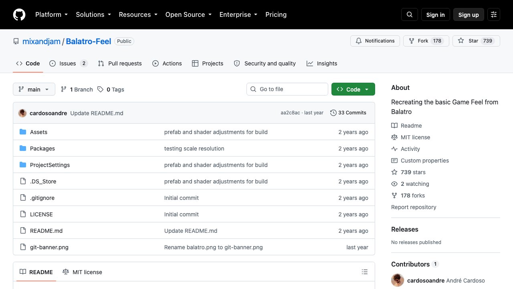Click the branch icon beside 1 Branch
Image resolution: width=513 pixels, height=289 pixels.
click(64, 90)
